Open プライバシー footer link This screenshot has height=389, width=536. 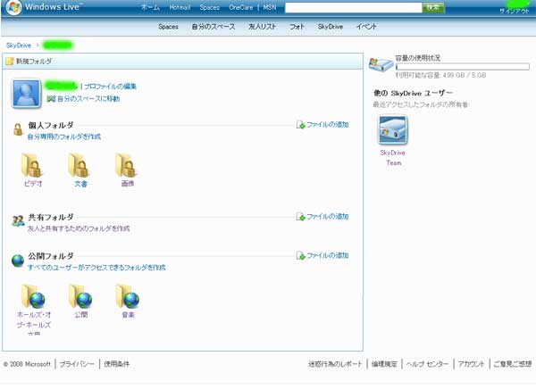[x=77, y=364]
